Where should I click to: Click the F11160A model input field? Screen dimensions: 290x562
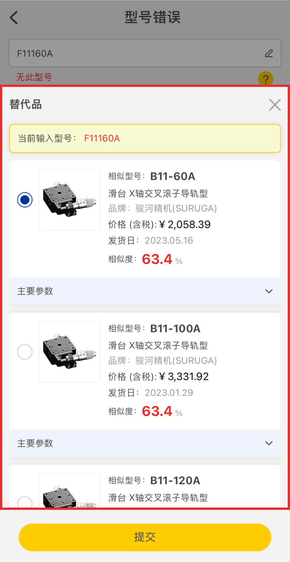tap(135, 53)
